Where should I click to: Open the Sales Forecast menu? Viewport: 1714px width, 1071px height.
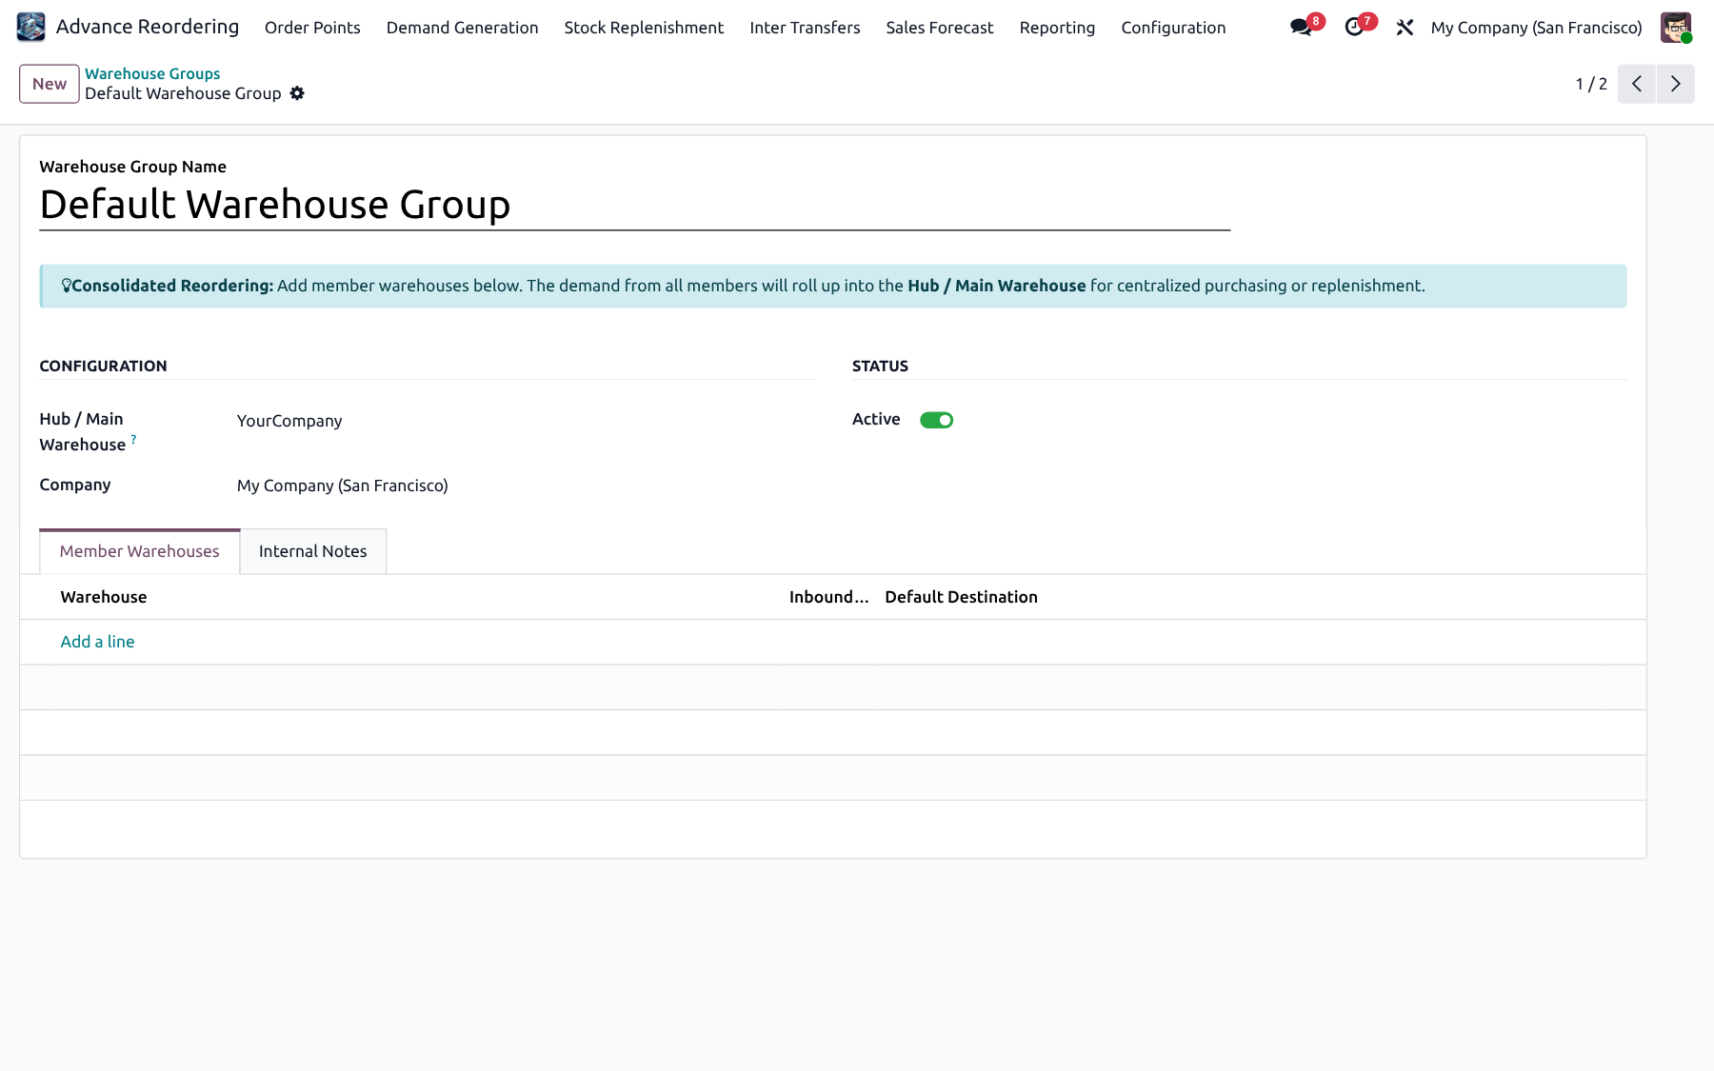[939, 28]
